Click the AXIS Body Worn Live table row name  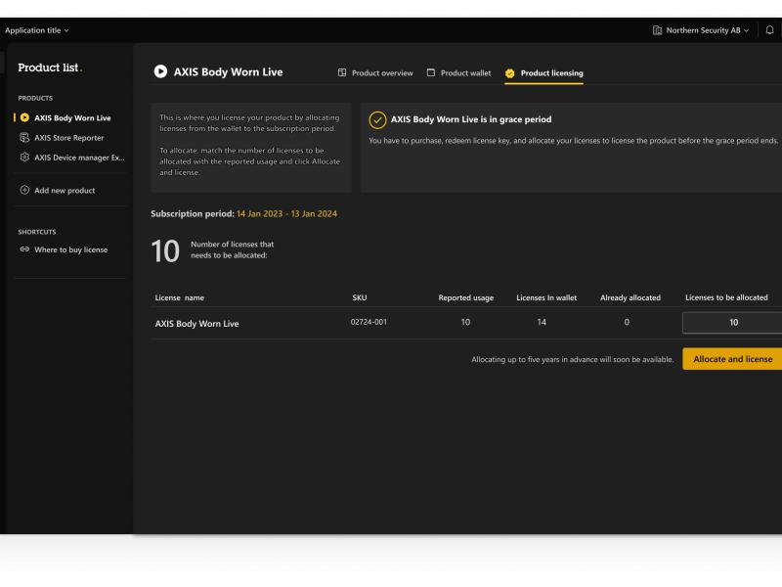coord(197,324)
